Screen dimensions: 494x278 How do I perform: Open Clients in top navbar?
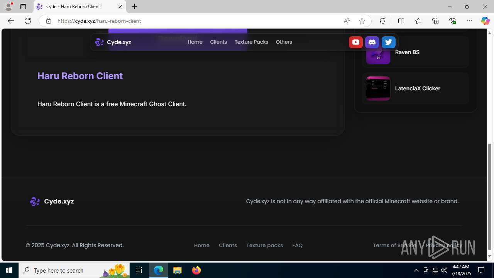click(218, 42)
